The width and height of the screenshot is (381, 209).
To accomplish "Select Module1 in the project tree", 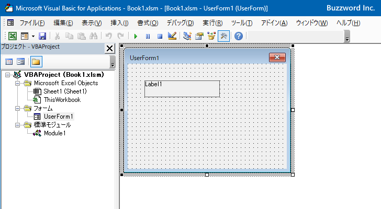I will click(54, 133).
